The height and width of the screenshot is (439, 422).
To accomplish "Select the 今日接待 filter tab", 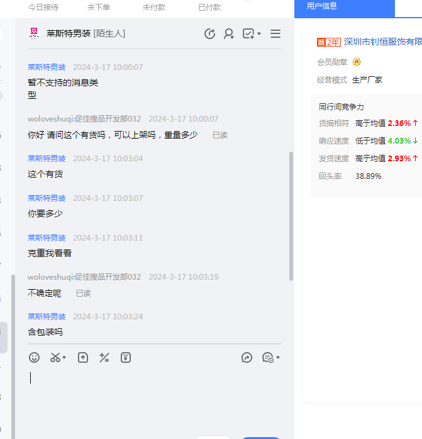I will (43, 7).
